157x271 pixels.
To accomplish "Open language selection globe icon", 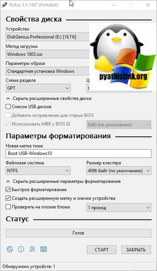I will 10,249.
